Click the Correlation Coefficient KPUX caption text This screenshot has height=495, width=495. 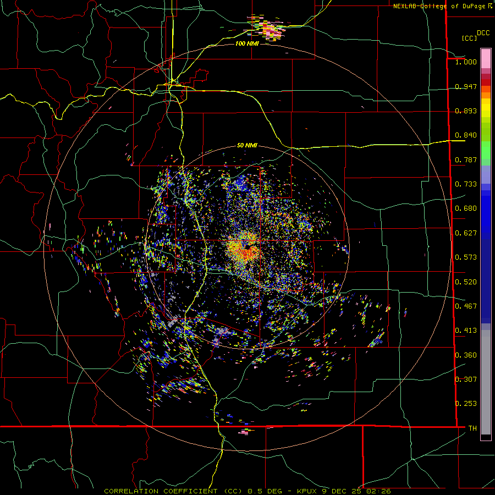click(247, 491)
